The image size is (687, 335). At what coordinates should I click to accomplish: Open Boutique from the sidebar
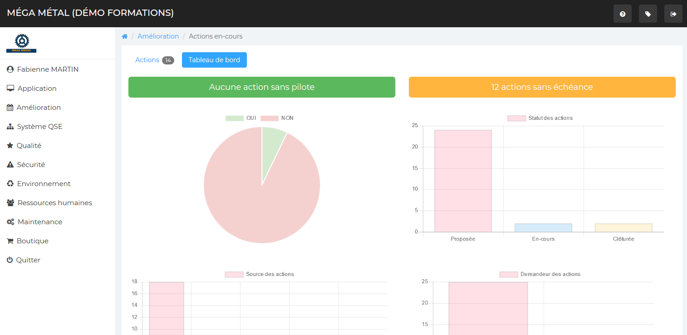point(32,241)
